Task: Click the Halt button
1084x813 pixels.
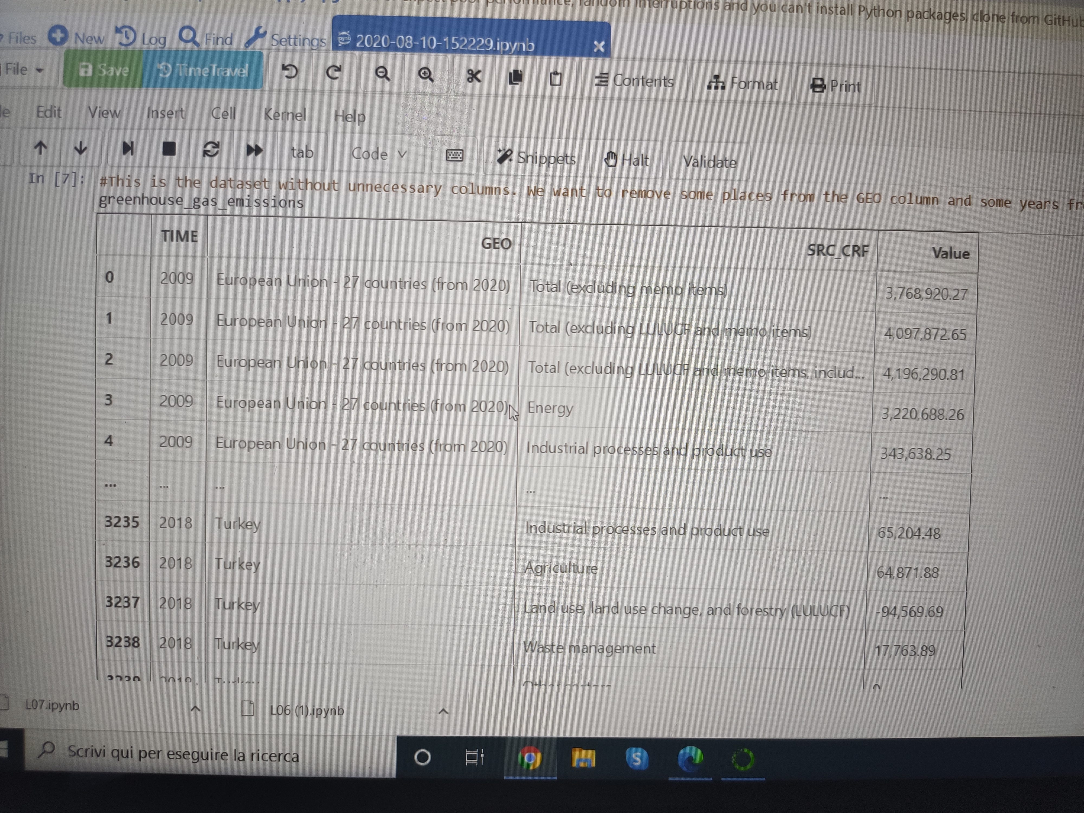Action: tap(627, 160)
